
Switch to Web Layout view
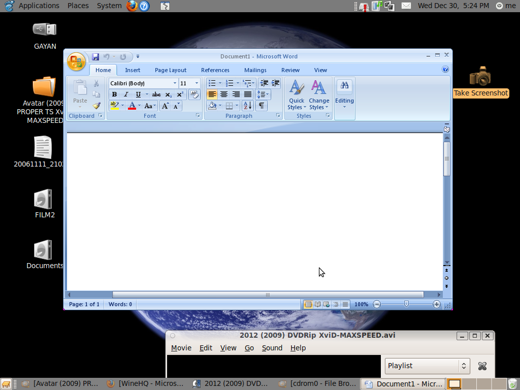[327, 305]
